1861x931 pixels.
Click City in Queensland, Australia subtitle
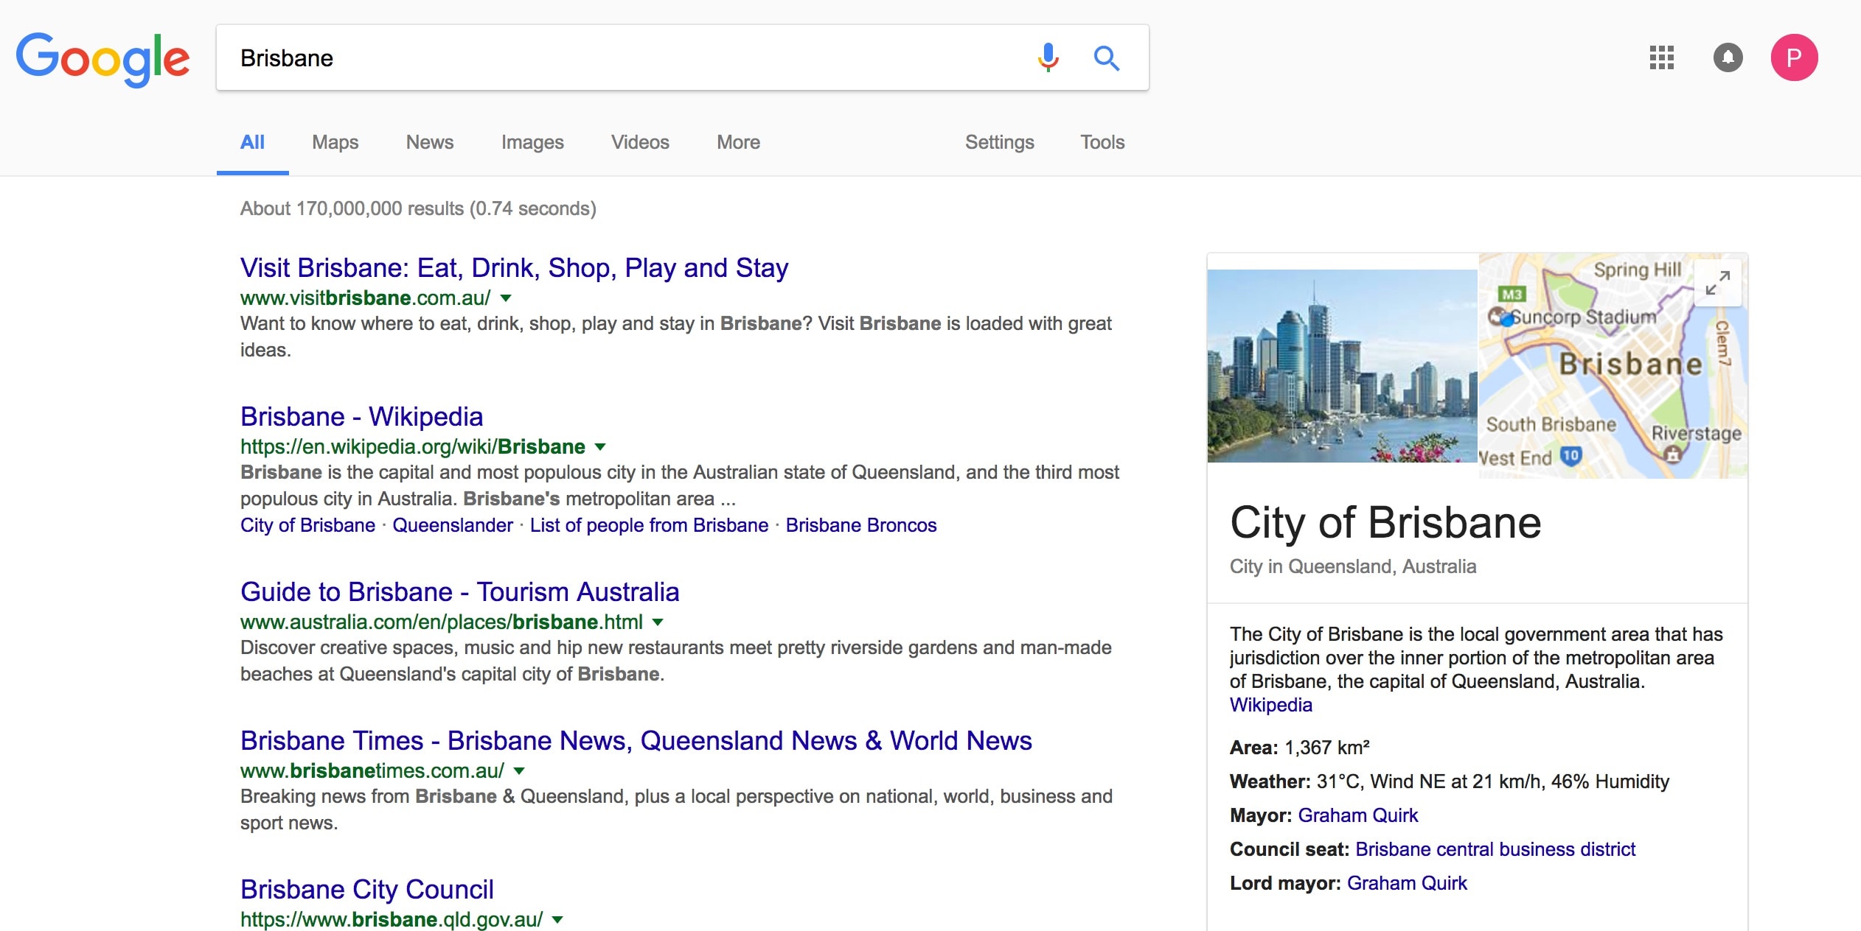pyautogui.click(x=1353, y=567)
